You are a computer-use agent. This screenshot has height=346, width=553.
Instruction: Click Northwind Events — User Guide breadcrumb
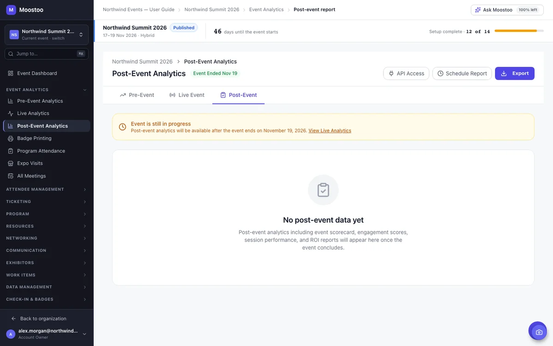pyautogui.click(x=140, y=10)
